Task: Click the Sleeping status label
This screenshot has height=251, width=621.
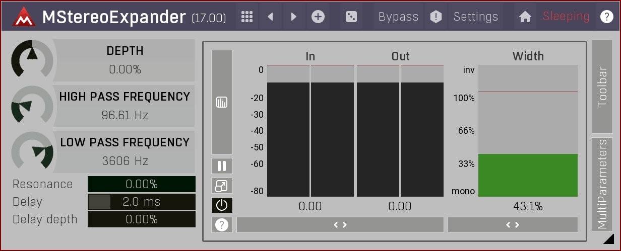Action: (566, 17)
